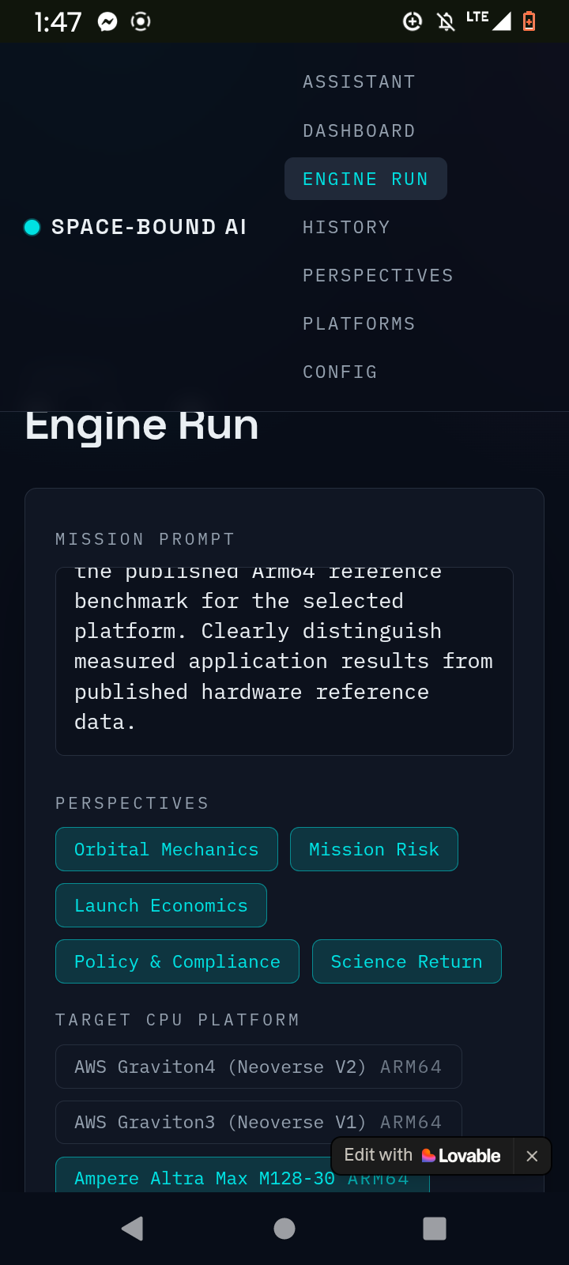The image size is (569, 1265).
Task: Click the Edit with Lovable badge
Action: pyautogui.click(x=423, y=1156)
